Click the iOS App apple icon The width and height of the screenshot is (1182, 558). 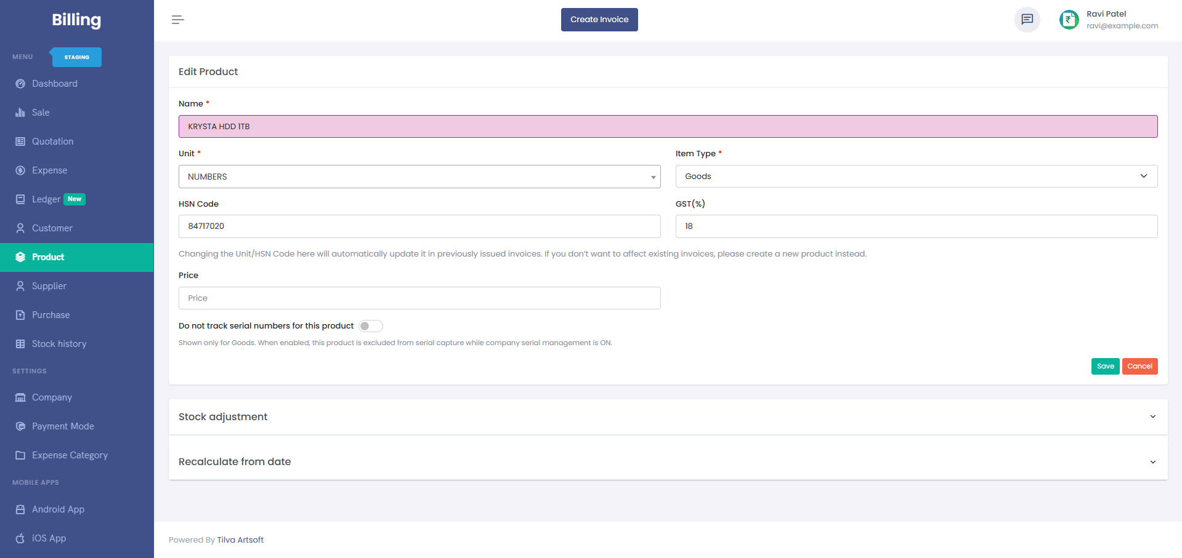pyautogui.click(x=20, y=538)
